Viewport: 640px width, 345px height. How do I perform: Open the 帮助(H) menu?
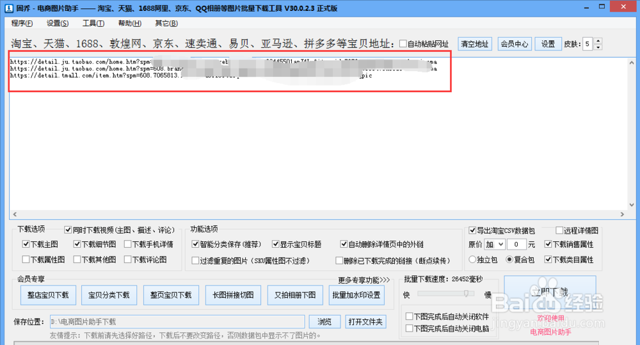click(x=130, y=23)
